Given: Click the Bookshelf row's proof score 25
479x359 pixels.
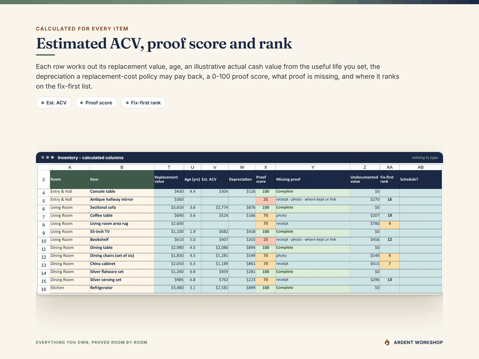Looking at the screenshot, I should click(266, 241).
